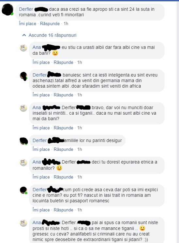Click Ana's avatar beside 'bravo, dar voi' comment
This screenshot has height=243, width=179.
pyautogui.click(x=23, y=108)
